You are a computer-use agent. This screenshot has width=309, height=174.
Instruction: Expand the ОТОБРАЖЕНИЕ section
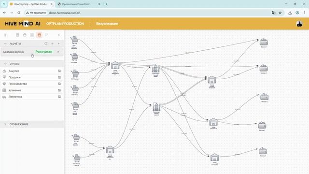point(32,124)
